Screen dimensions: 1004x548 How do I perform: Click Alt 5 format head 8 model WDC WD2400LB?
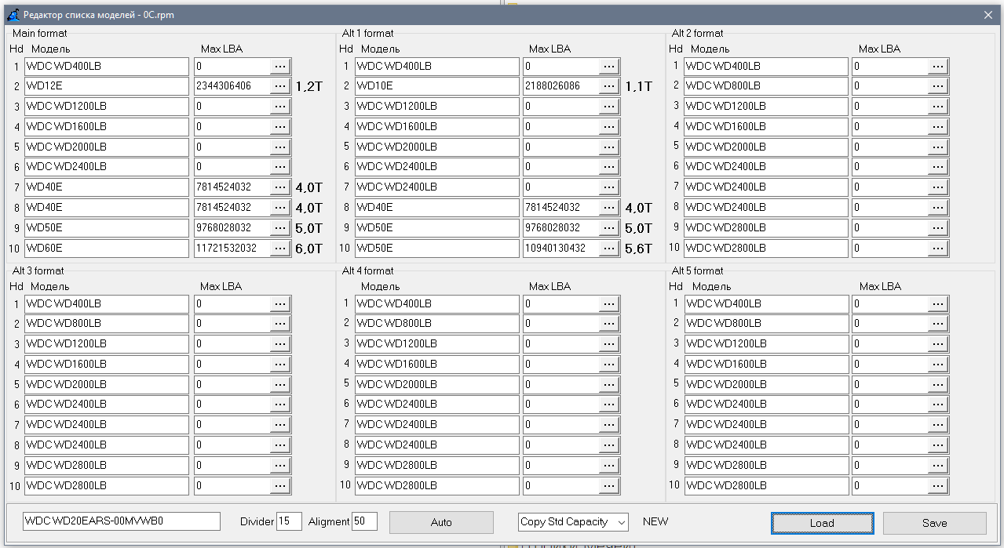[x=766, y=445]
